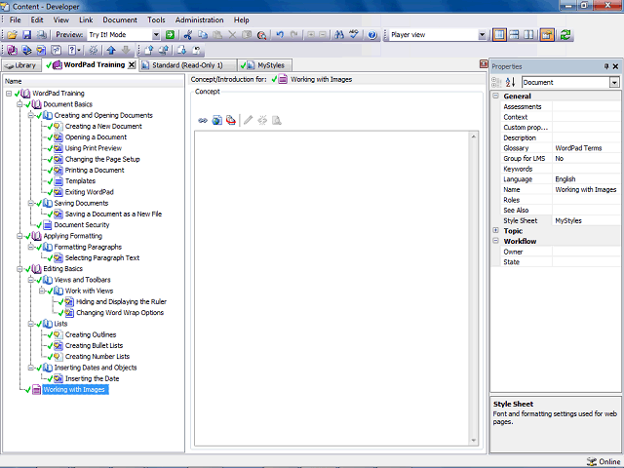
Task: Open the Link menu
Action: tap(86, 19)
